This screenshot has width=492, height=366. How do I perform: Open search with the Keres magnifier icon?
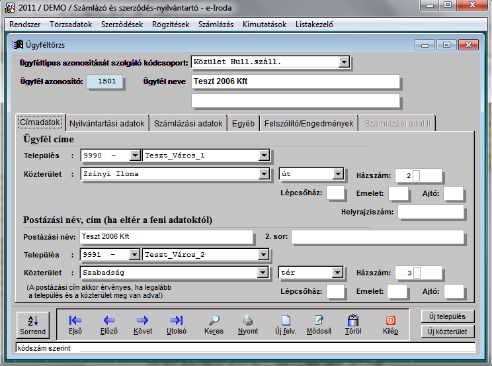coord(214,320)
